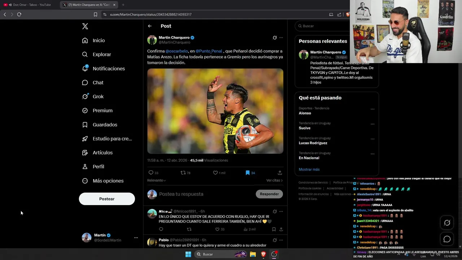Toggle the bookmark with 24 saves
This screenshot has height=260, width=462.
[x=248, y=173]
